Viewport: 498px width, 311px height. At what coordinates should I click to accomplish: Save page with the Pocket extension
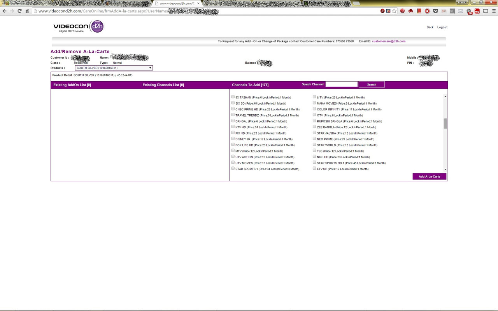[435, 11]
